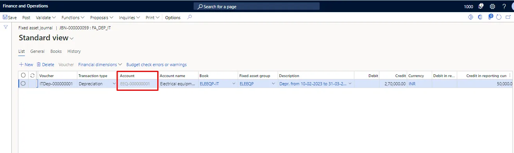Switch to the General tab

(38, 51)
